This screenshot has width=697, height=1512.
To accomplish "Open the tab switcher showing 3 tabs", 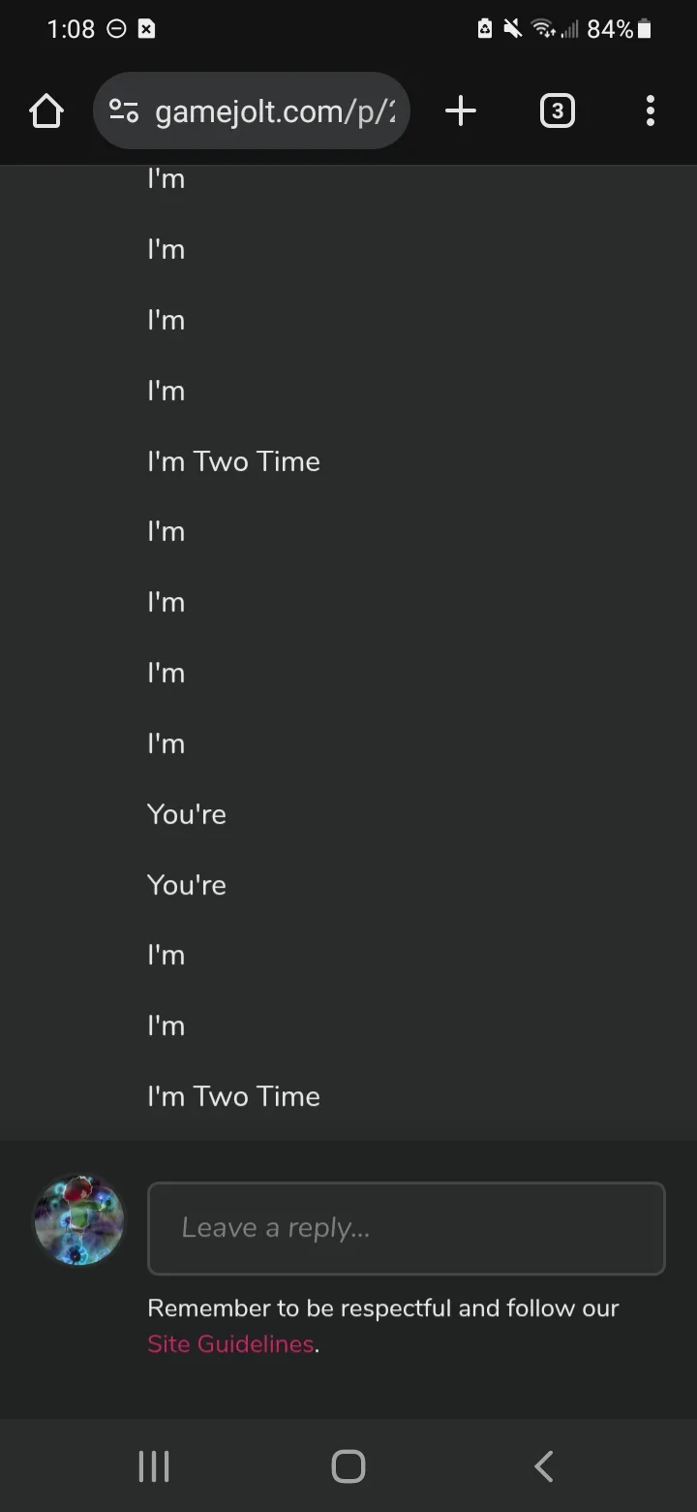I will coord(557,111).
